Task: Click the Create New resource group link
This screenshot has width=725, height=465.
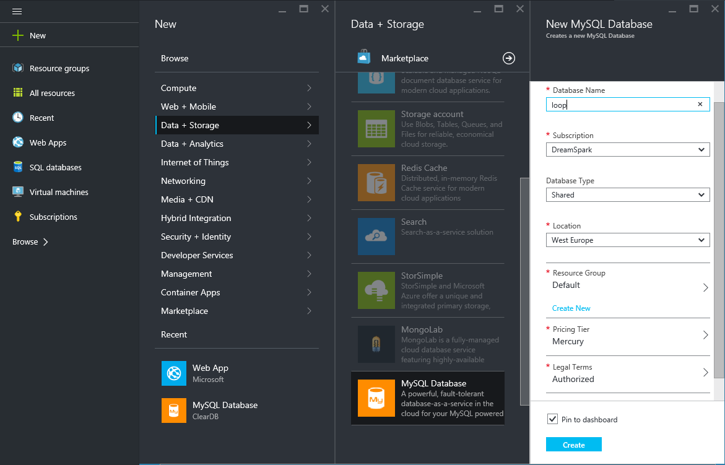Action: tap(571, 308)
